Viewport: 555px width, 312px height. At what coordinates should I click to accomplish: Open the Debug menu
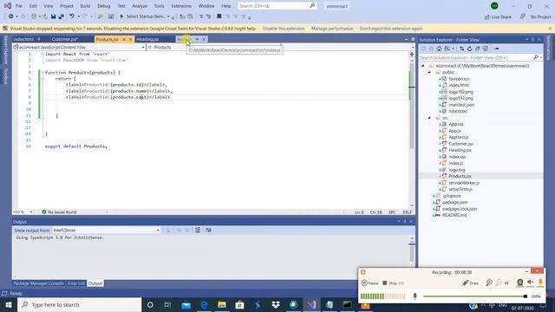[x=104, y=6]
